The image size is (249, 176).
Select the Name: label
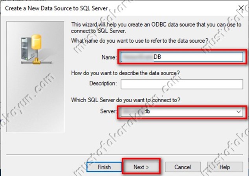(109, 57)
